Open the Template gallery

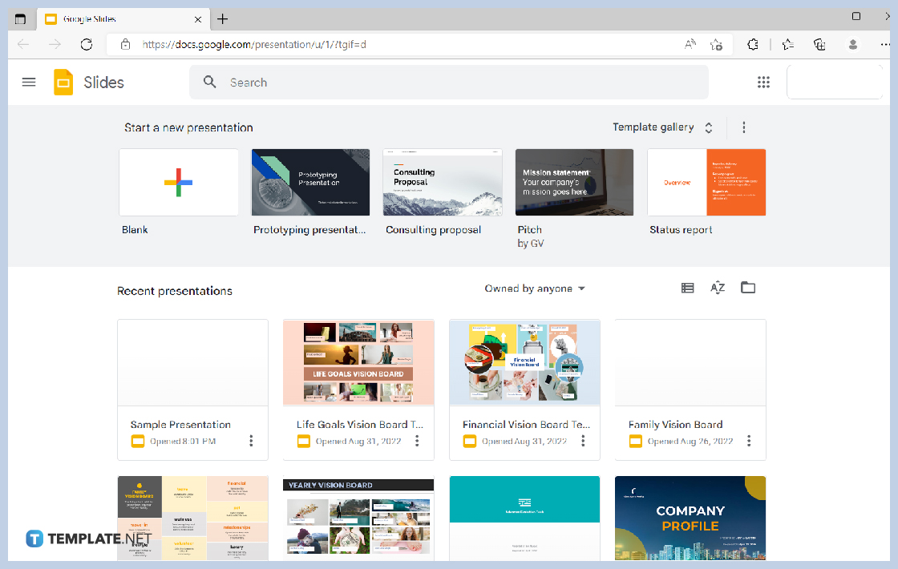[653, 127]
